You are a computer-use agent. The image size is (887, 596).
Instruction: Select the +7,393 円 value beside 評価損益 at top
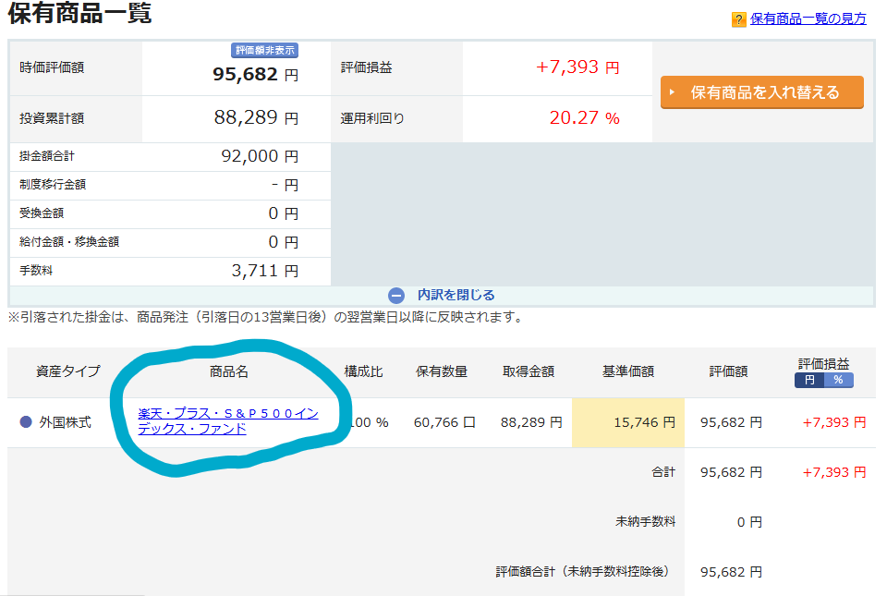pos(577,67)
